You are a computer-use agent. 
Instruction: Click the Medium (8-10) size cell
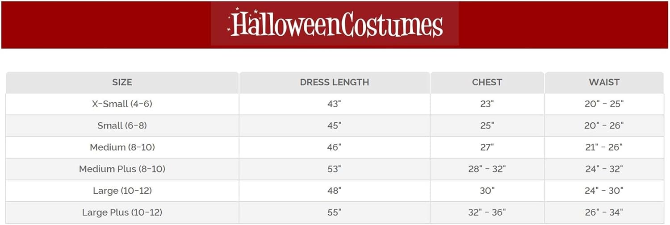coord(122,147)
